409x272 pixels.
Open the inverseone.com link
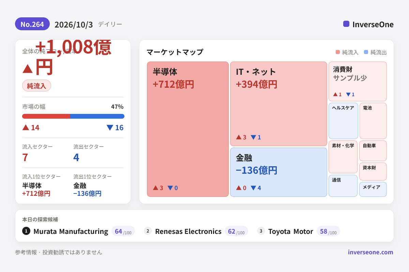tap(370, 252)
